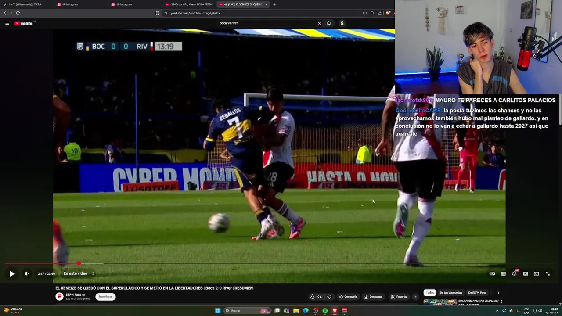Open more actions three-dot menu
562x316 pixels.
pyautogui.click(x=415, y=297)
